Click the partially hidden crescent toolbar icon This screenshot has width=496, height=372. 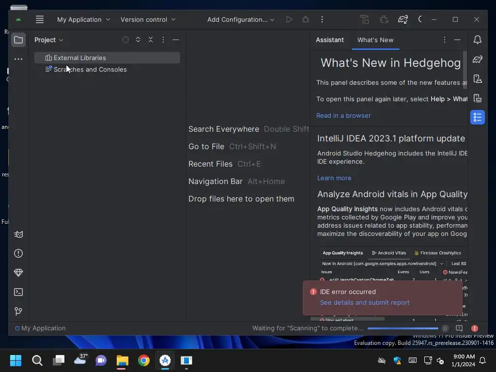click(420, 19)
